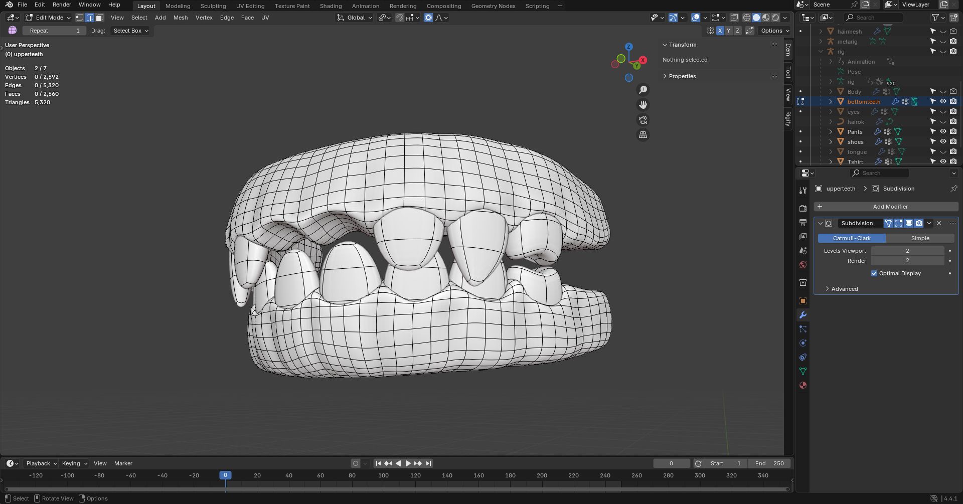Expand the Advanced subdivision section

tap(844, 289)
